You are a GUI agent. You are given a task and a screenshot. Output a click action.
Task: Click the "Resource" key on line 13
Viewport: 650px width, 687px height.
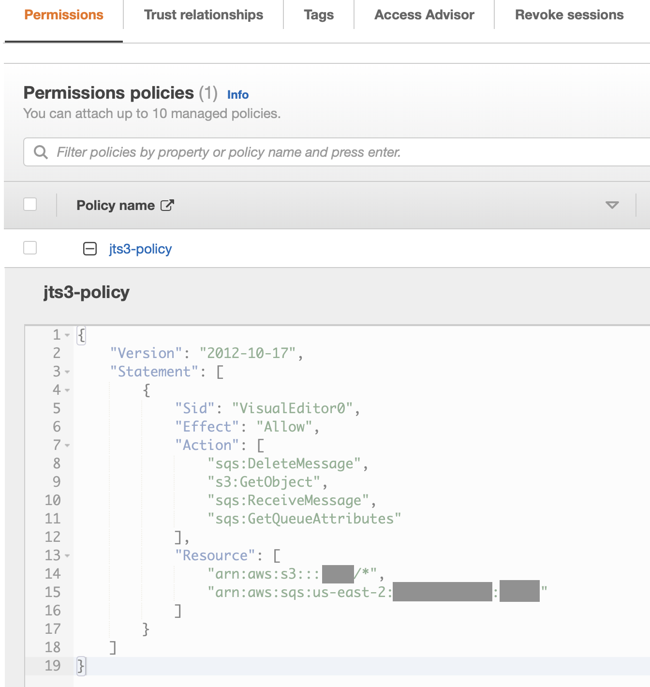(215, 555)
